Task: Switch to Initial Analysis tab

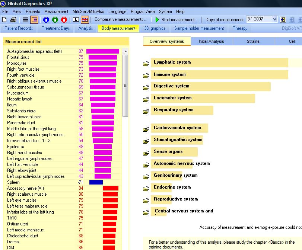Action: [211, 41]
